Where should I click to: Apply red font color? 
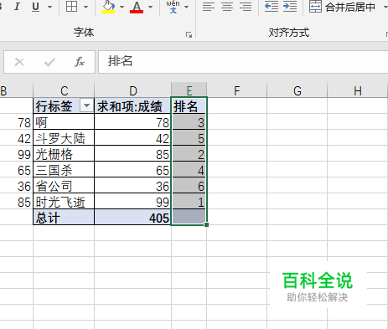pos(137,7)
